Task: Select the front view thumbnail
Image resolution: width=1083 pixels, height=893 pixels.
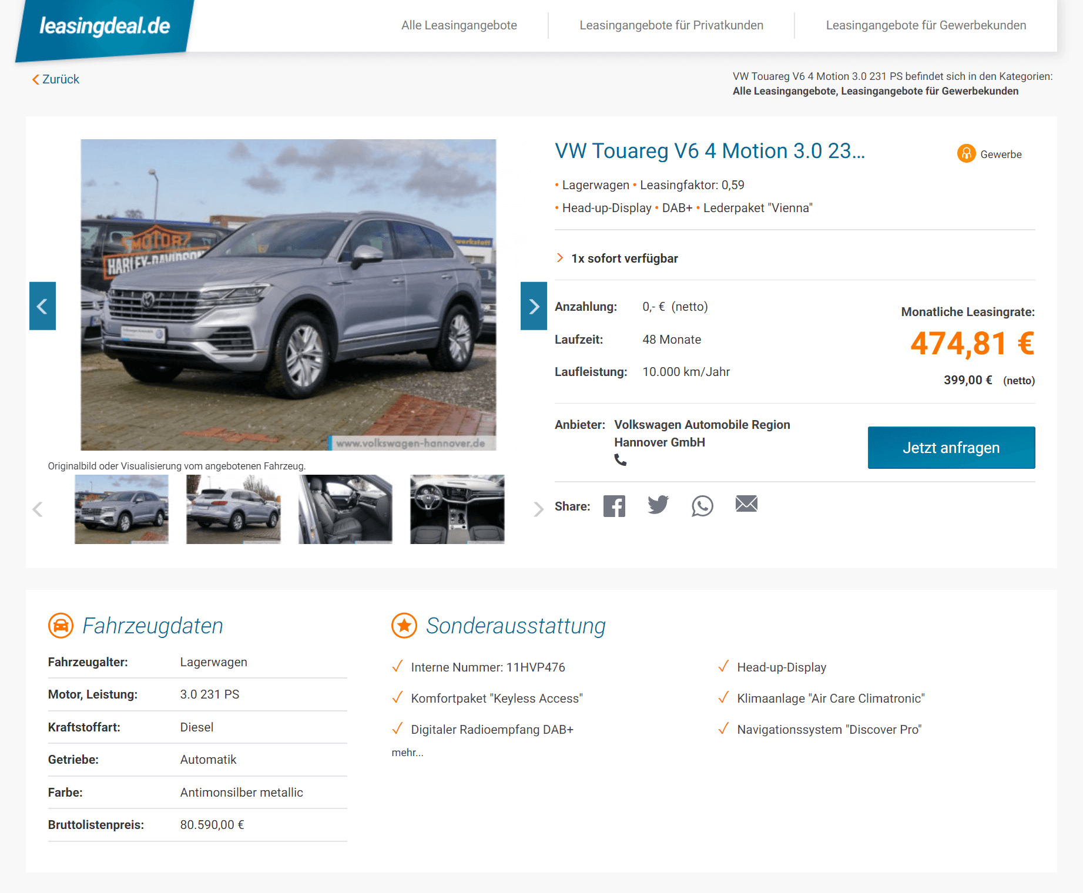Action: (122, 509)
